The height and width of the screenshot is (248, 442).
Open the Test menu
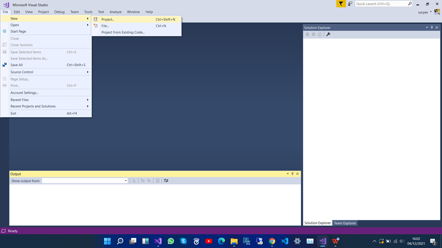pyautogui.click(x=101, y=12)
